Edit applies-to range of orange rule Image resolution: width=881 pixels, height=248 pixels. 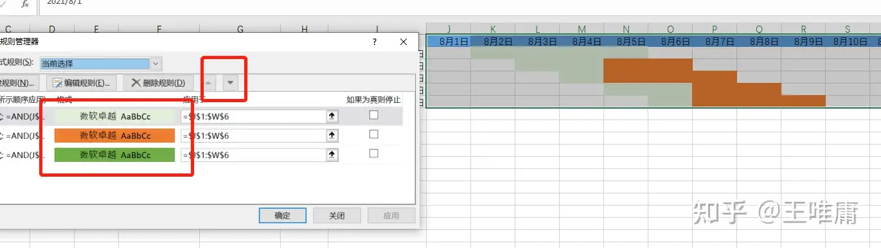(x=254, y=136)
